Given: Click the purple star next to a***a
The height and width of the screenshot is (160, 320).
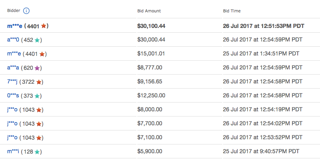Looking at the screenshot, I should 37,68.
